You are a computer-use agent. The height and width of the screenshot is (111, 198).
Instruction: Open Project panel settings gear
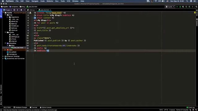(x=21, y=10)
